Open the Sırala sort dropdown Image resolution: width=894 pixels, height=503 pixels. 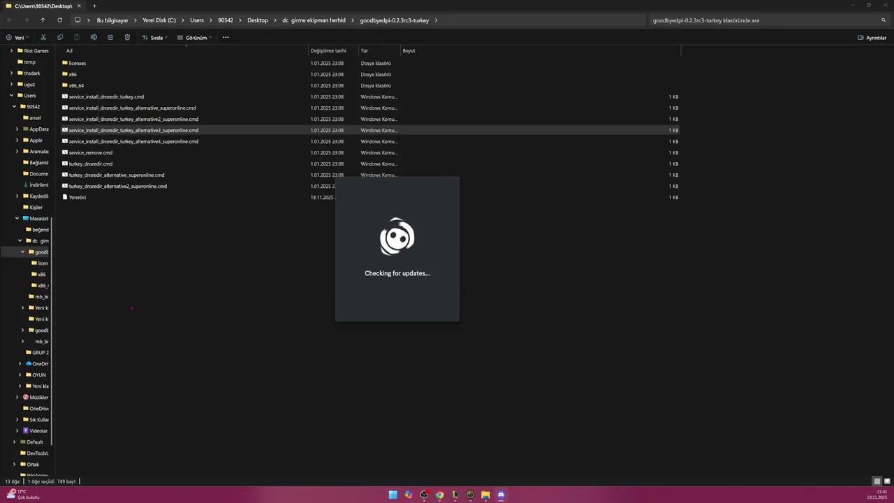coord(155,37)
